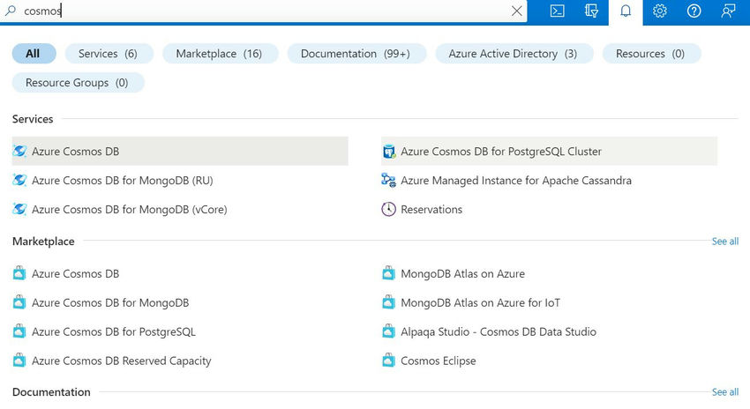Open the Feedback icon

(728, 11)
